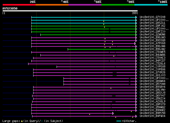This screenshot has width=170, height=123.
Task: Click the white query sequence bar
Action: click(70, 11)
